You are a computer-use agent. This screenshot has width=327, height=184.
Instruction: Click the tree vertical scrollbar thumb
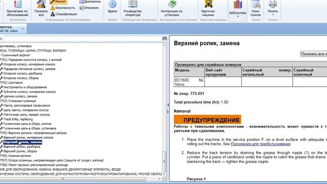coord(165,162)
